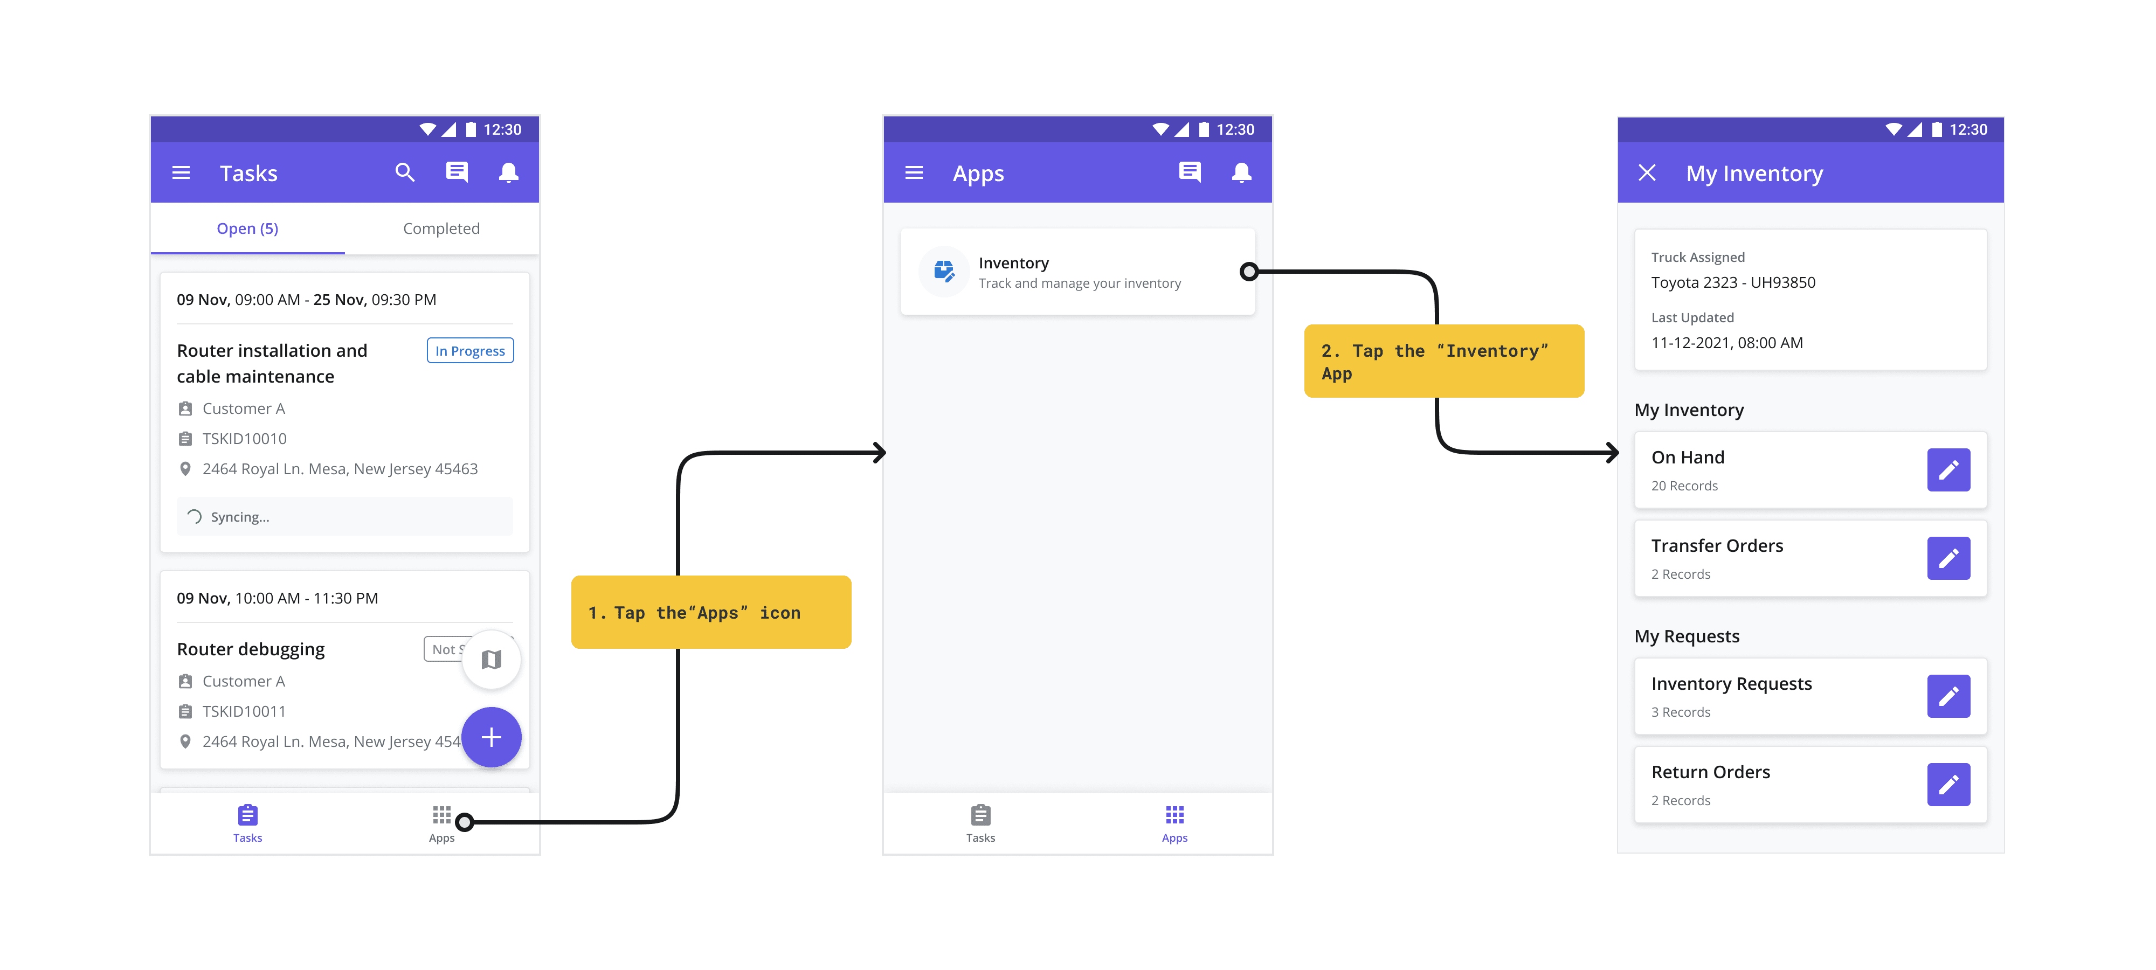Open the hamburger menu on the Tasks screen
This screenshot has height=970, width=2156.
pyautogui.click(x=182, y=172)
